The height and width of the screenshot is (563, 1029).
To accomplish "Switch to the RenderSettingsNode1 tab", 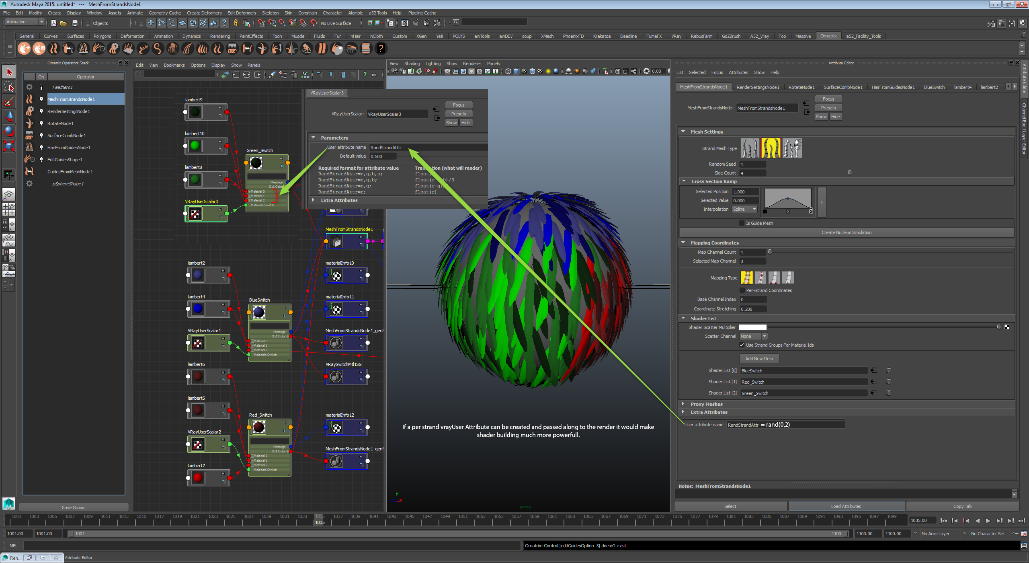I will point(757,87).
